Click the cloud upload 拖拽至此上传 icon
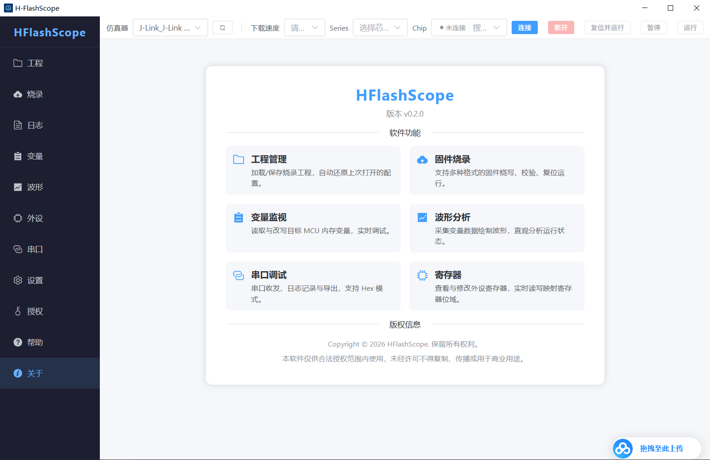 tap(623, 448)
